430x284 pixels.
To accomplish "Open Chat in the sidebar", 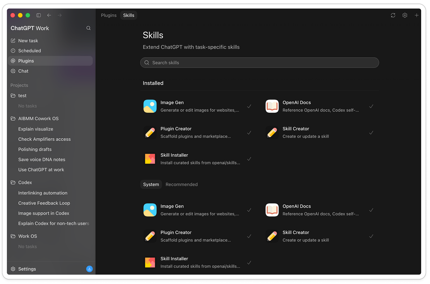I will pyautogui.click(x=50, y=71).
